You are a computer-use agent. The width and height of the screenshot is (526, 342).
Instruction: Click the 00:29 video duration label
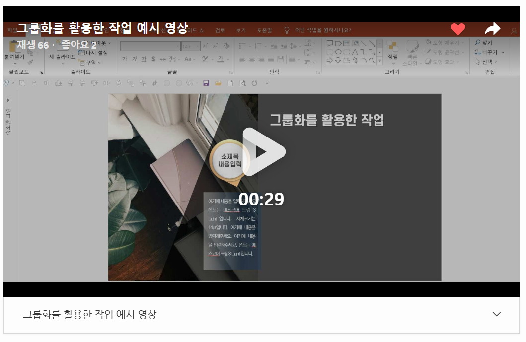261,199
